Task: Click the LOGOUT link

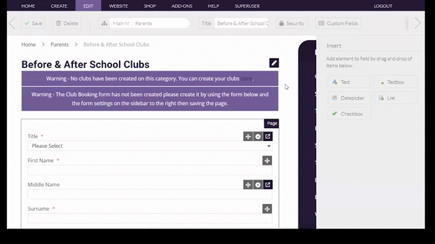Action: (x=383, y=6)
